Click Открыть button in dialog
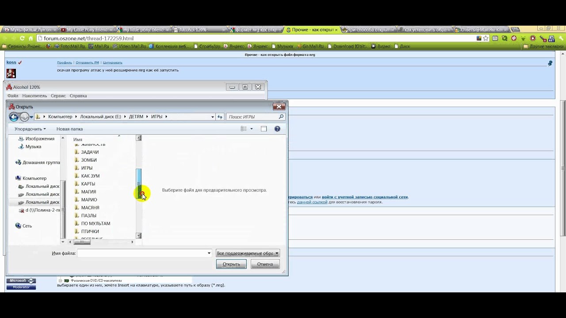The image size is (566, 318). pyautogui.click(x=231, y=264)
